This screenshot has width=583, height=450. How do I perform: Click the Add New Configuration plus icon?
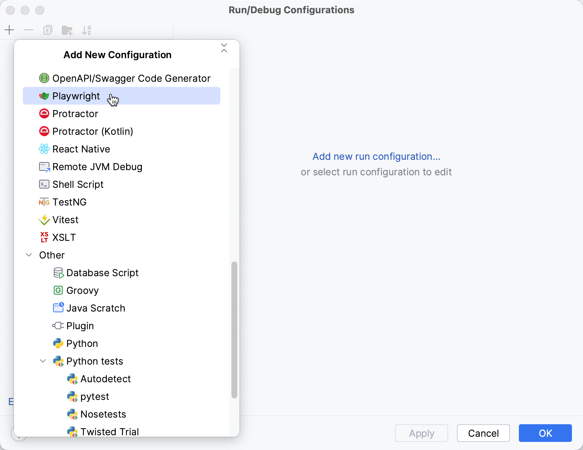(9, 30)
